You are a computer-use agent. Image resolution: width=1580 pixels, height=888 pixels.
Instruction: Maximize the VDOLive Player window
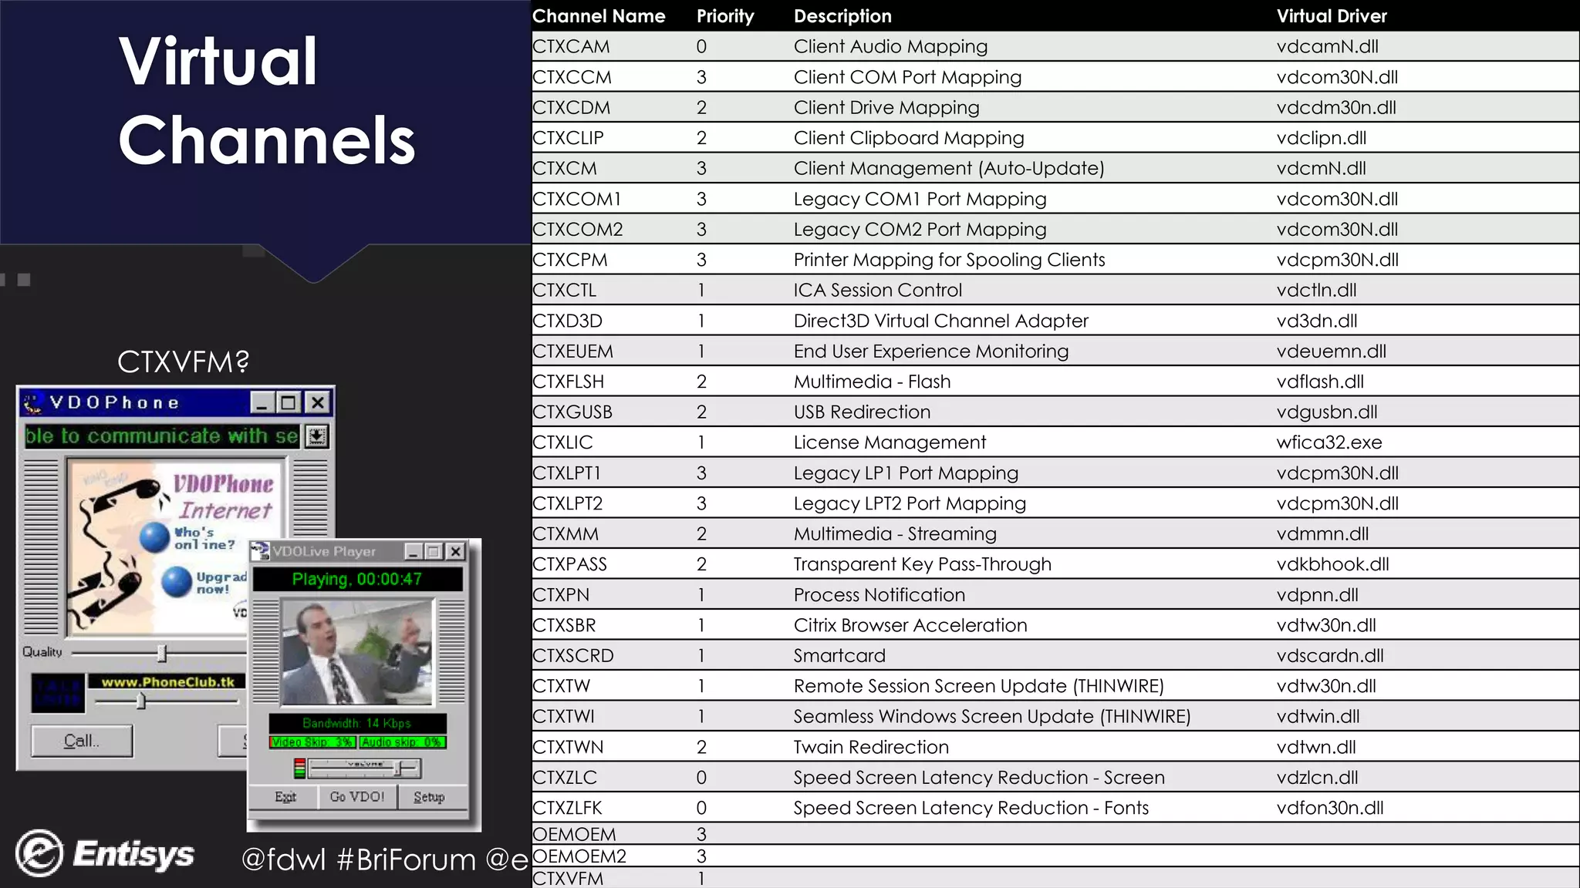pos(434,551)
